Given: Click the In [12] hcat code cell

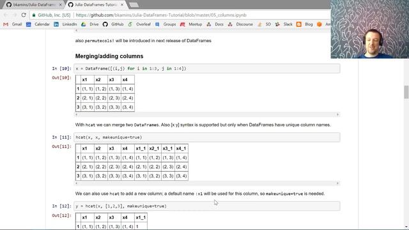Looking at the screenshot, I should 207,206.
